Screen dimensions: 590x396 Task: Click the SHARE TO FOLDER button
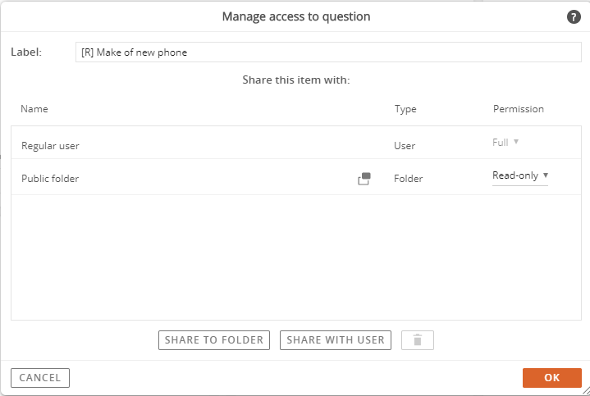pos(214,340)
